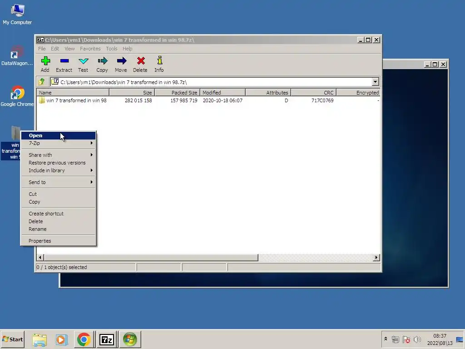The image size is (465, 349).
Task: Choose Delete in the context menu
Action: click(59, 221)
